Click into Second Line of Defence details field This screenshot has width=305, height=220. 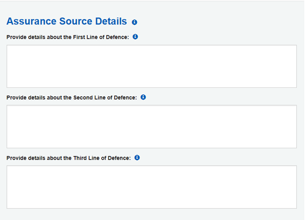coord(152,127)
